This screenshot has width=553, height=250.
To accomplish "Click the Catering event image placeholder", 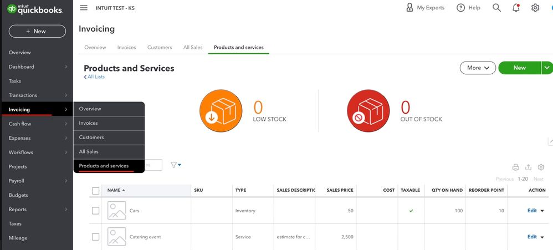I will click(x=117, y=237).
